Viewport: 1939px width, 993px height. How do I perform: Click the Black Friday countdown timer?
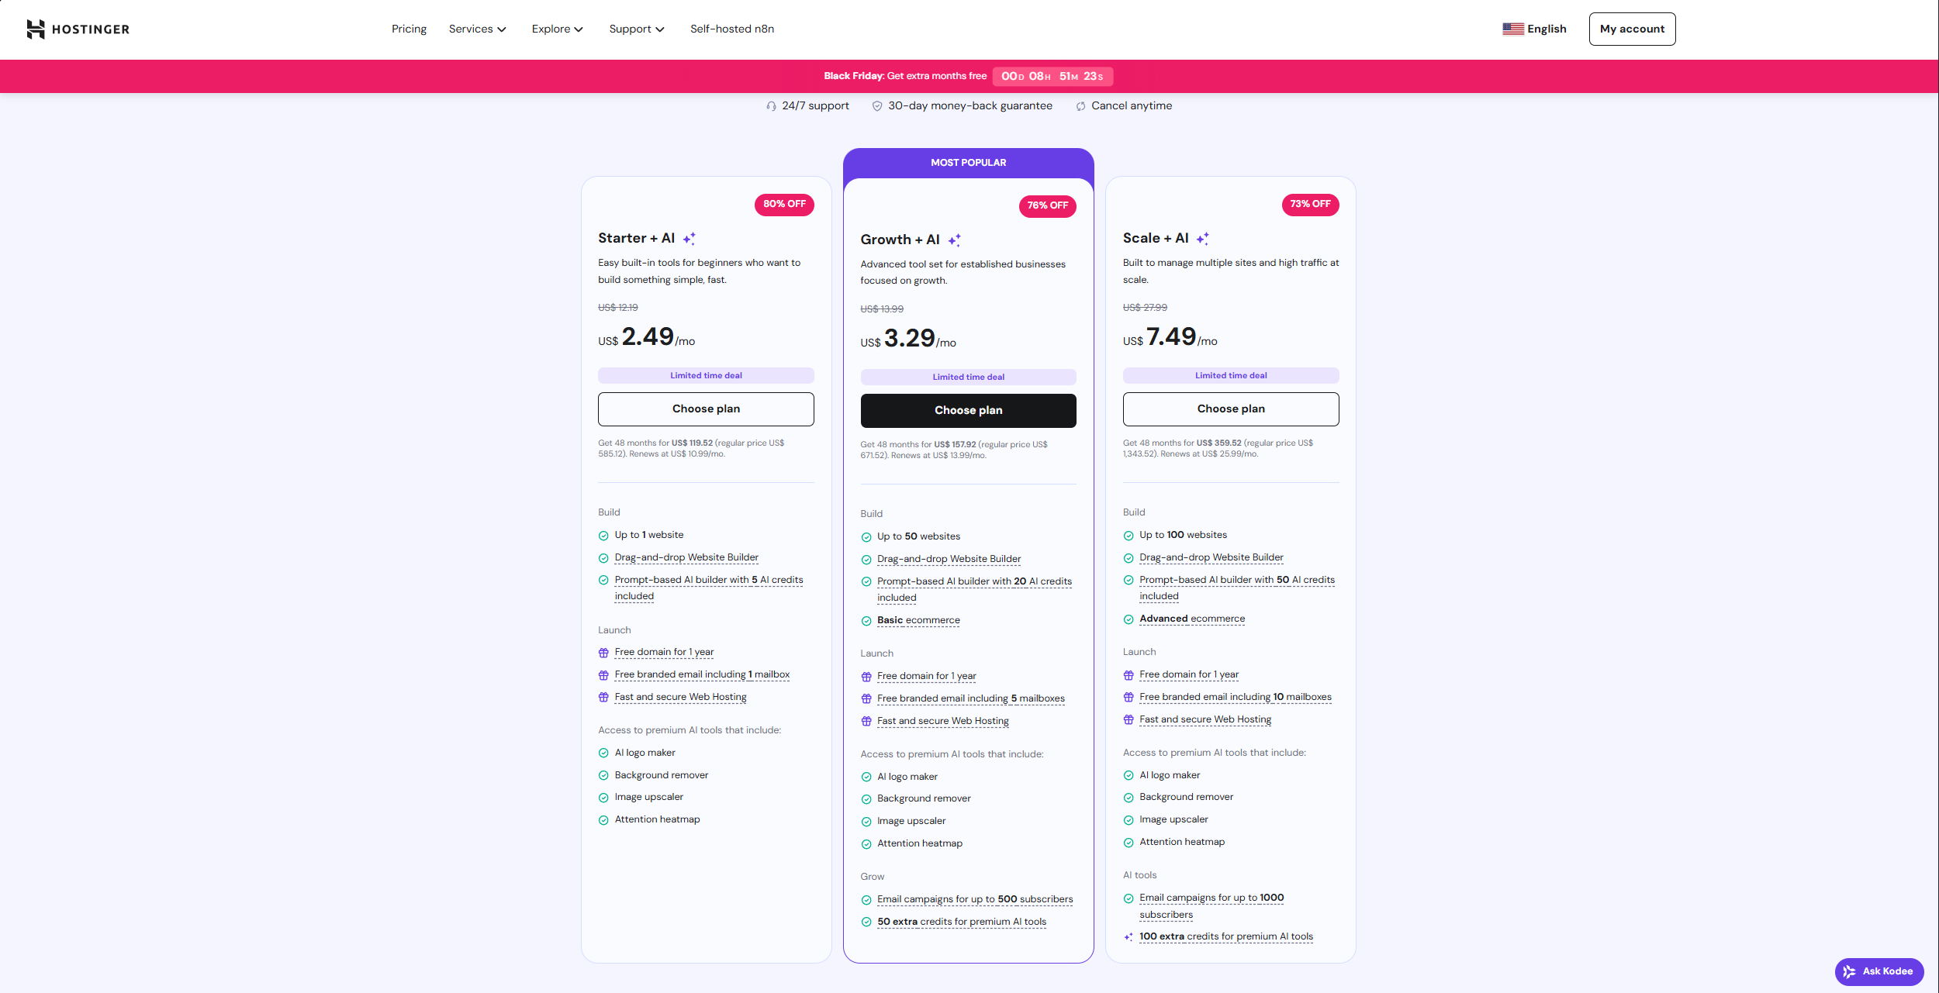(1052, 76)
